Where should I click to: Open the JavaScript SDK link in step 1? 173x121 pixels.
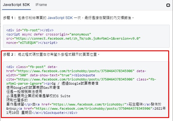click(60, 18)
